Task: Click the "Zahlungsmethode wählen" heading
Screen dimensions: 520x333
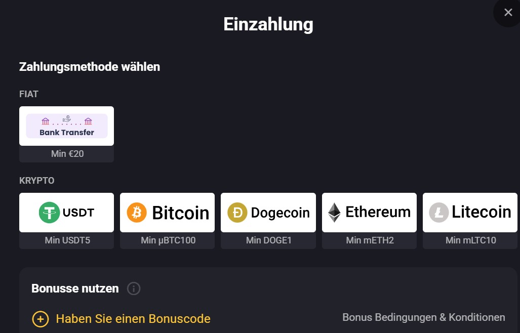Action: pyautogui.click(x=89, y=67)
